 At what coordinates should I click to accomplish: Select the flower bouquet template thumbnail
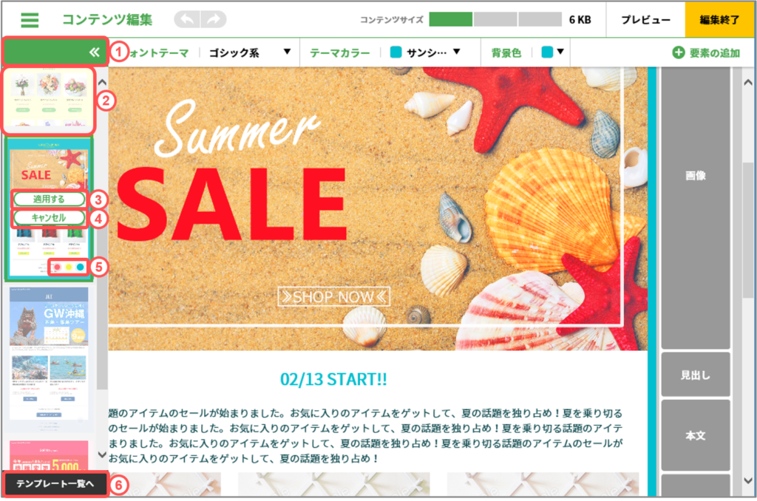click(48, 100)
